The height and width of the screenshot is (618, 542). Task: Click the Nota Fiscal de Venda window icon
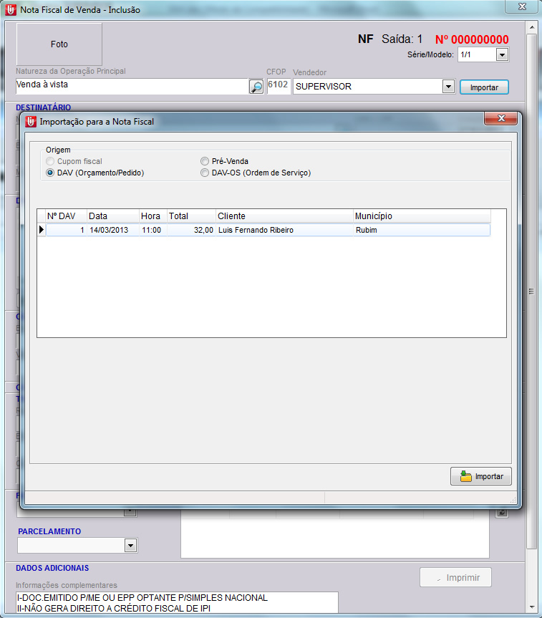point(10,10)
